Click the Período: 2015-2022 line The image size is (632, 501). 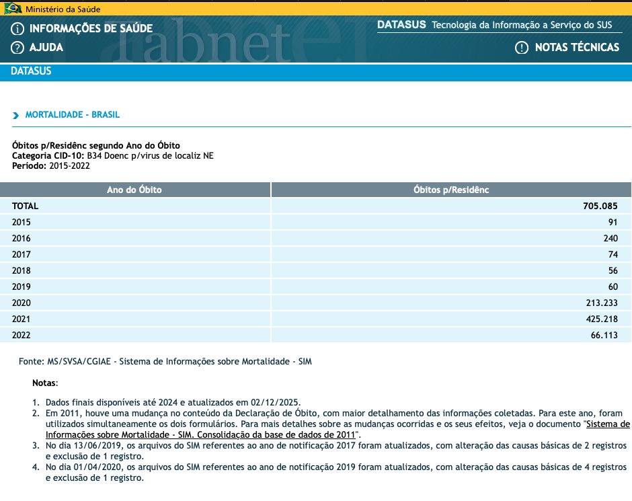click(x=51, y=165)
